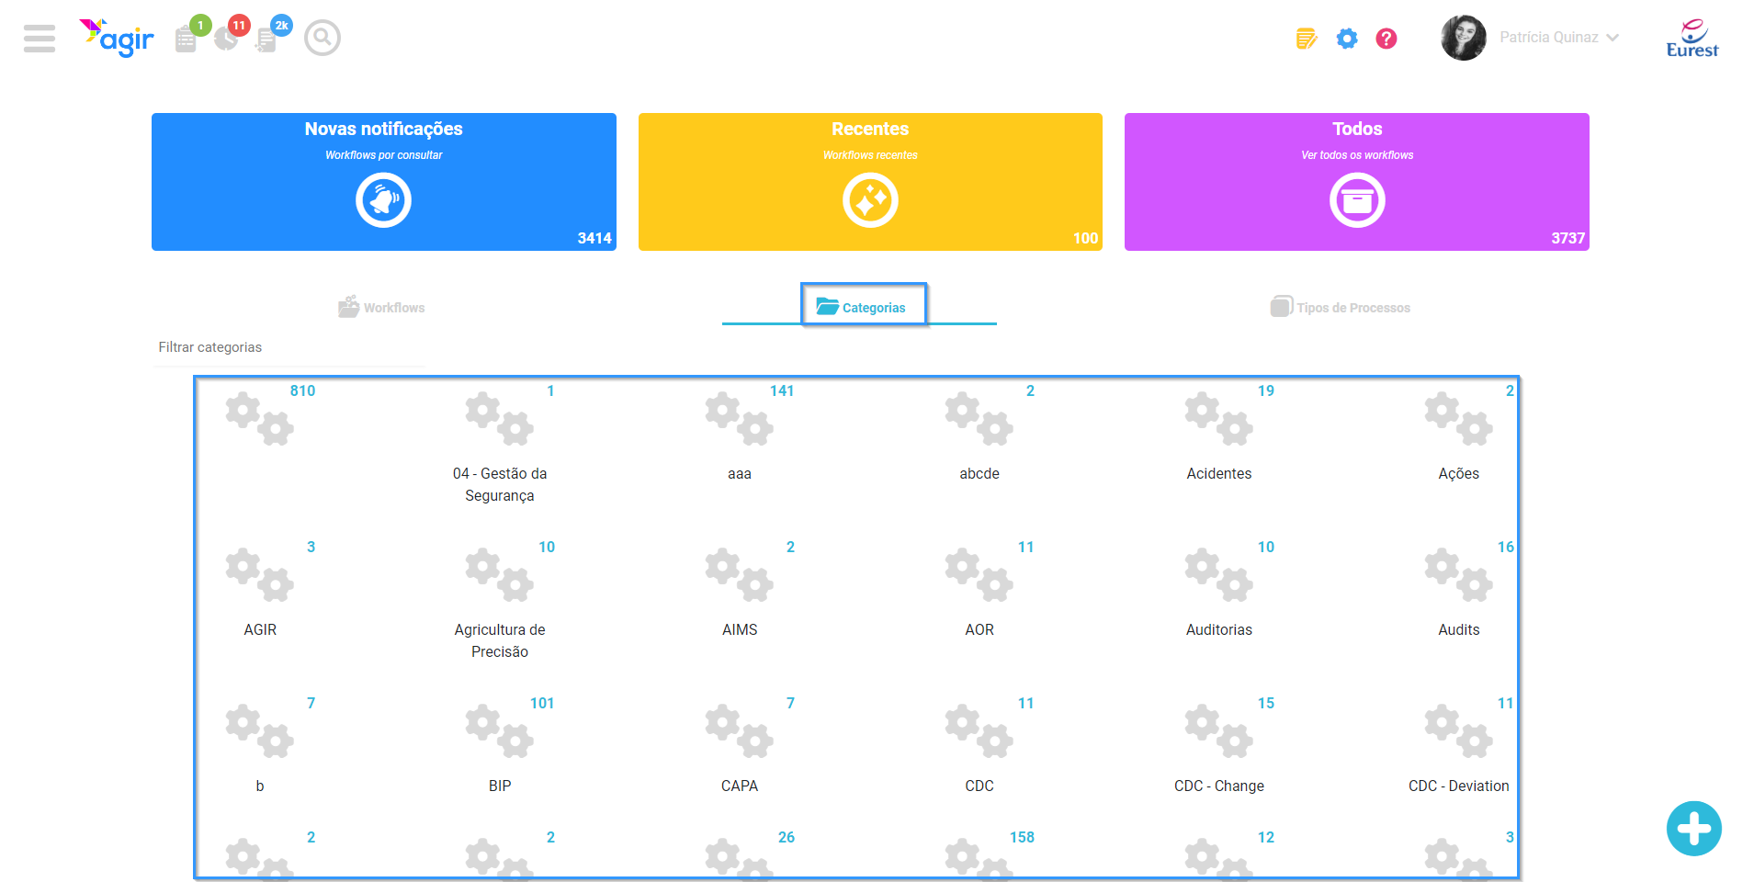Image resolution: width=1743 pixels, height=882 pixels.
Task: Open the clock icon with badge 11
Action: point(226,39)
